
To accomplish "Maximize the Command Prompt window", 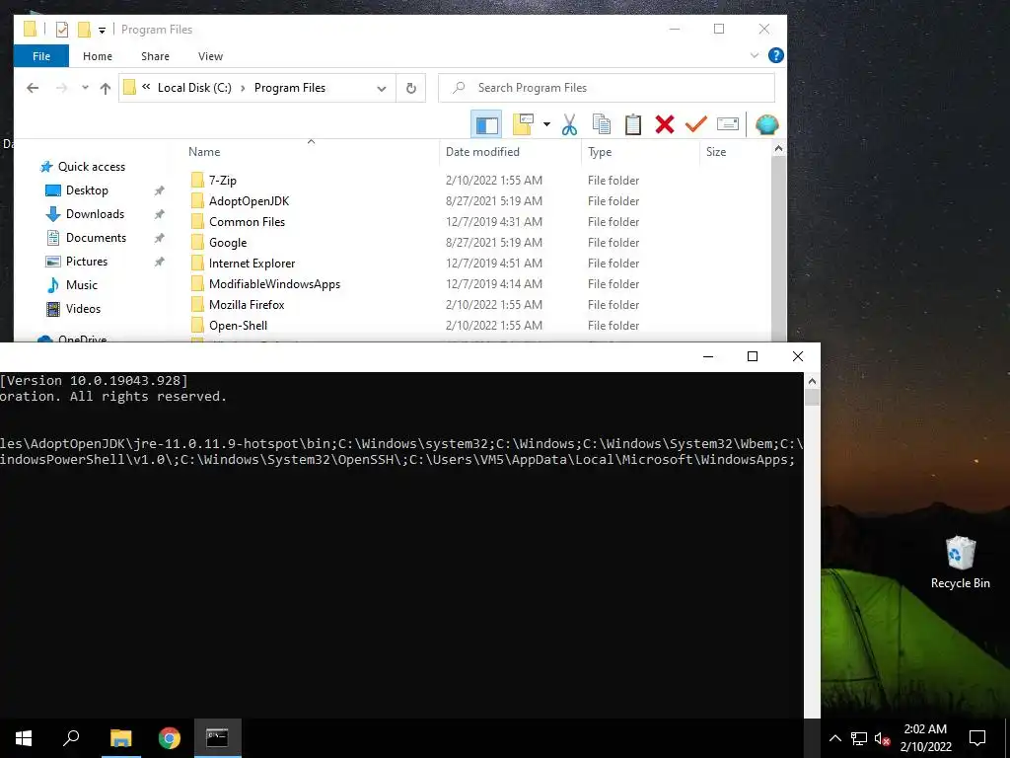I will pos(752,356).
